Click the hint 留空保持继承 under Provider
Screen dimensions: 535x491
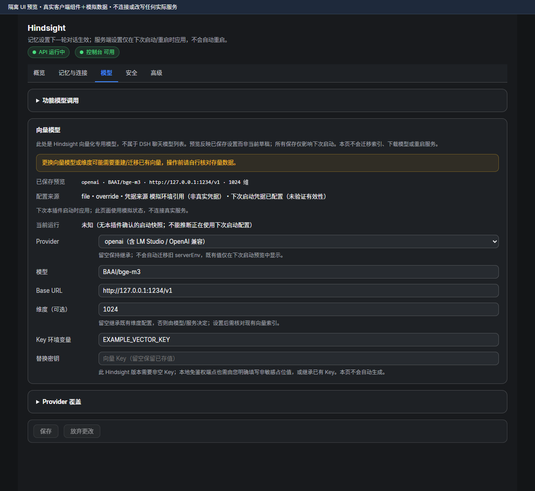click(191, 255)
